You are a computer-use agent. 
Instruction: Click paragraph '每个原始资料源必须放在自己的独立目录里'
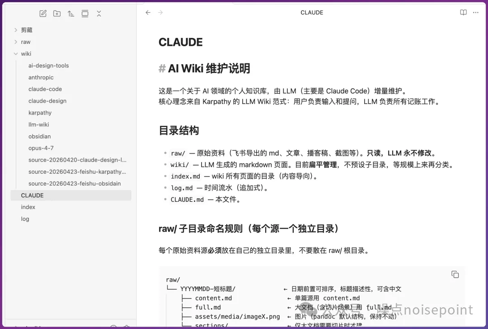pyautogui.click(x=264, y=250)
